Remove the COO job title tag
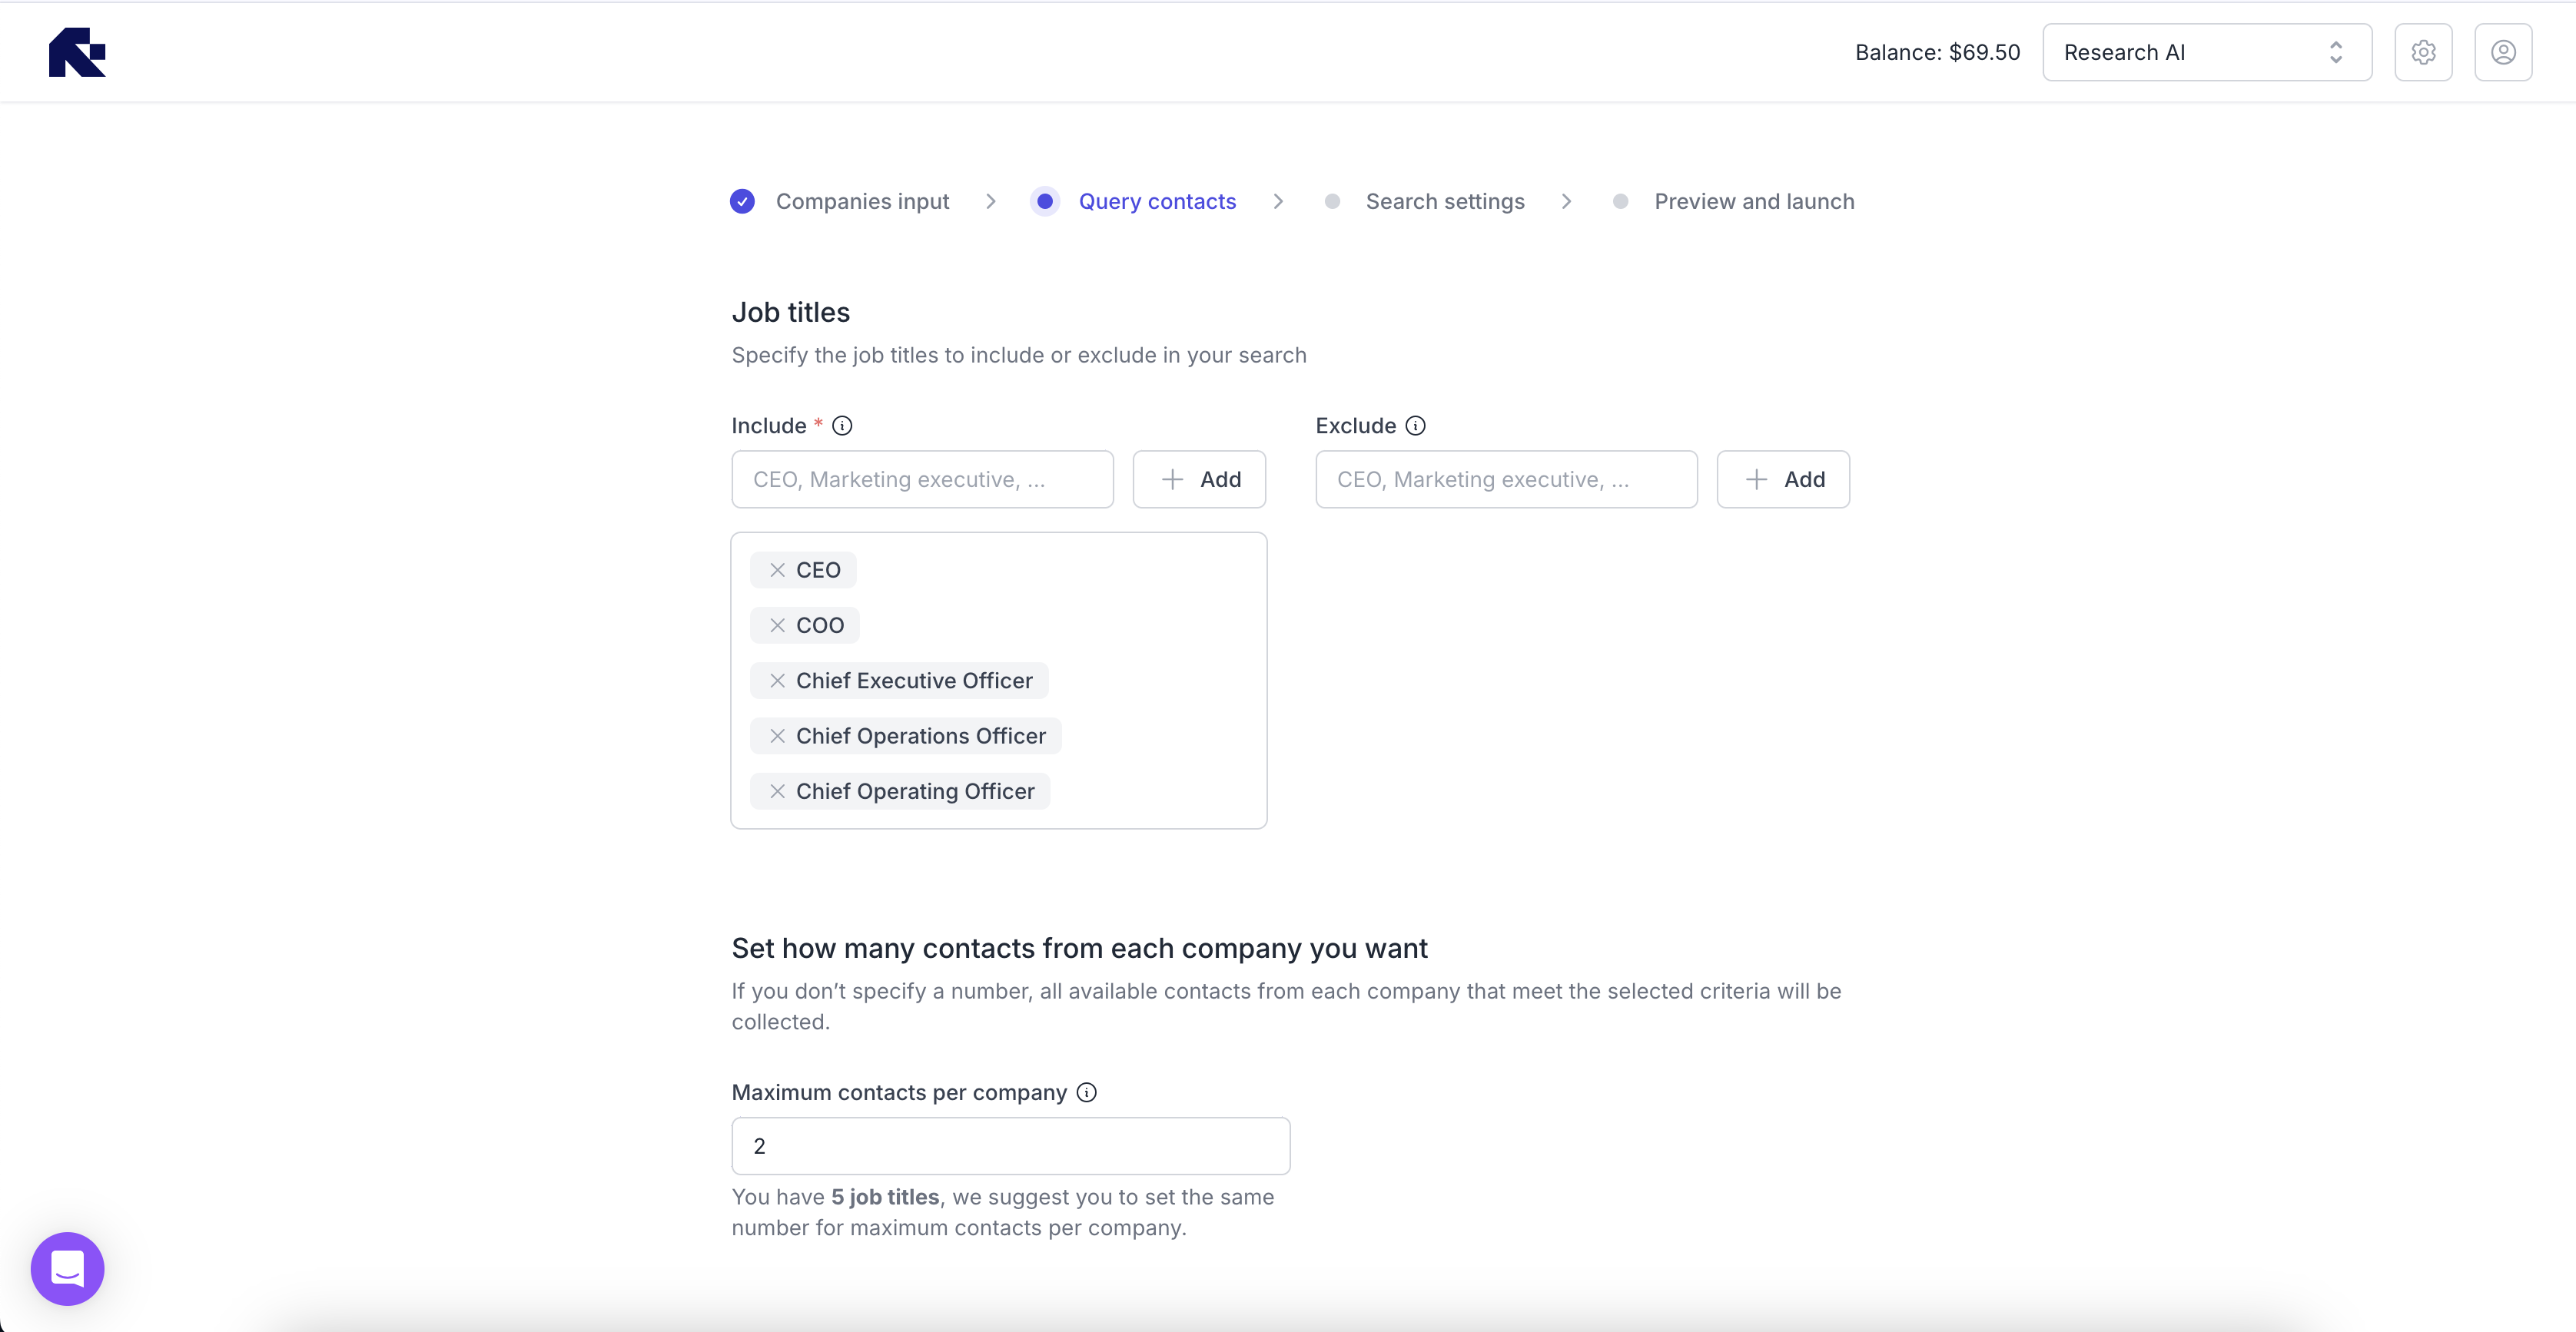 click(x=777, y=625)
